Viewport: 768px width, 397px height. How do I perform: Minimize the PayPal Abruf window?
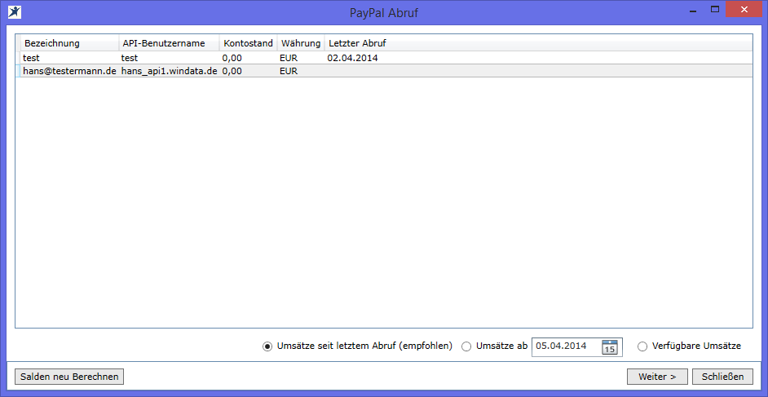pyautogui.click(x=694, y=9)
